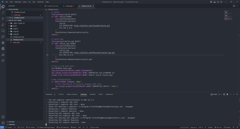Open the GitHub view in activity bar
The image size is (240, 129).
pos(3,43)
